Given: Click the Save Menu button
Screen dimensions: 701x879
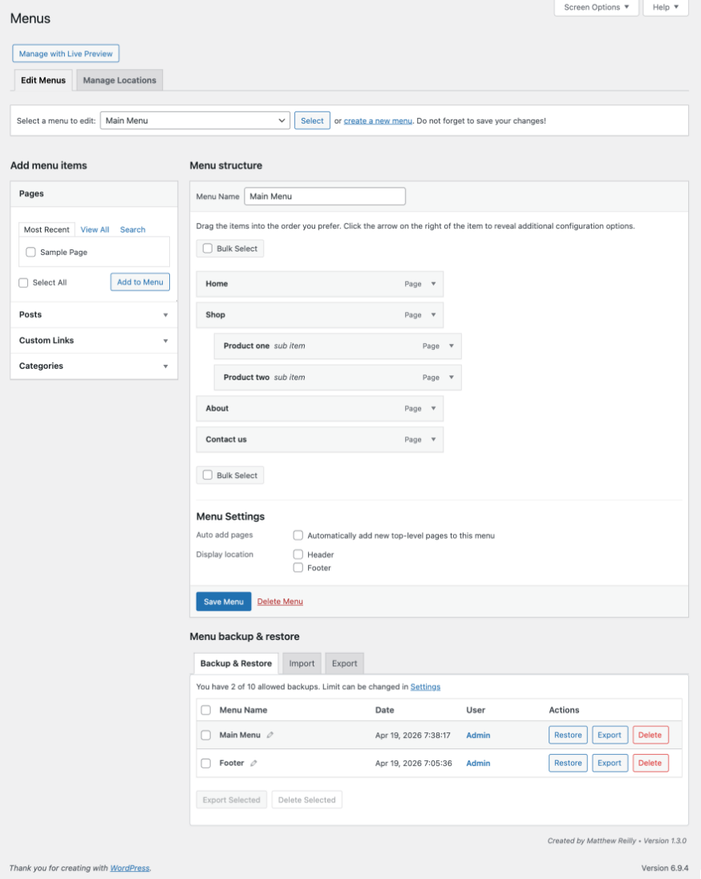Looking at the screenshot, I should click(x=224, y=602).
